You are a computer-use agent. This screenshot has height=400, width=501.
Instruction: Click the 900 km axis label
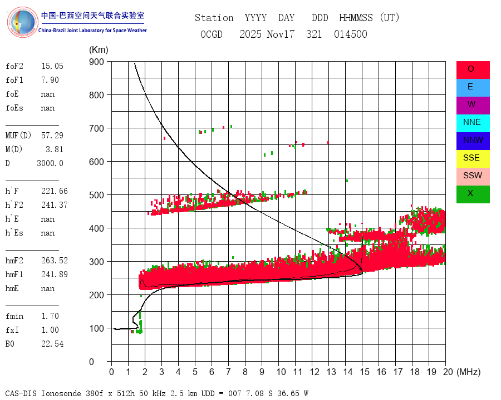tap(96, 62)
